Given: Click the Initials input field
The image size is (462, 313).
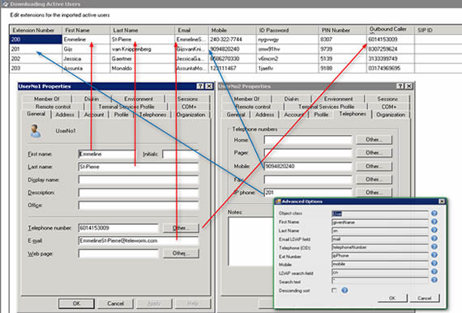Looking at the screenshot, I should point(180,154).
